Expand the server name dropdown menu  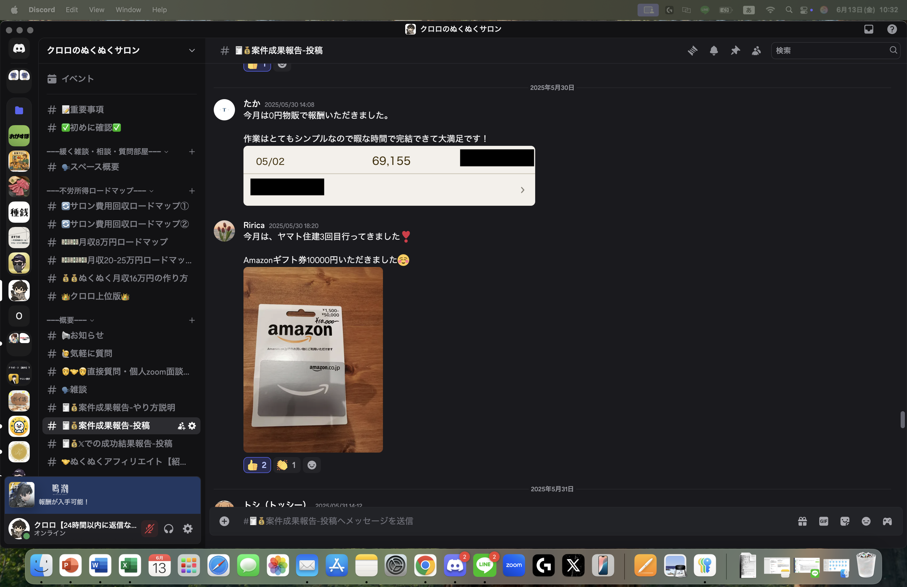point(192,50)
